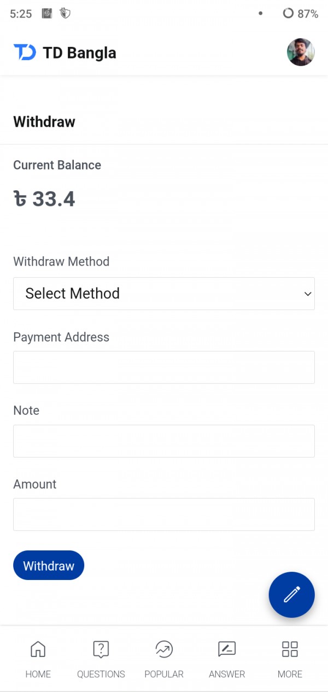Viewport: 328px width, 692px height.
Task: Tap the shield icon in status bar
Action: [65, 14]
